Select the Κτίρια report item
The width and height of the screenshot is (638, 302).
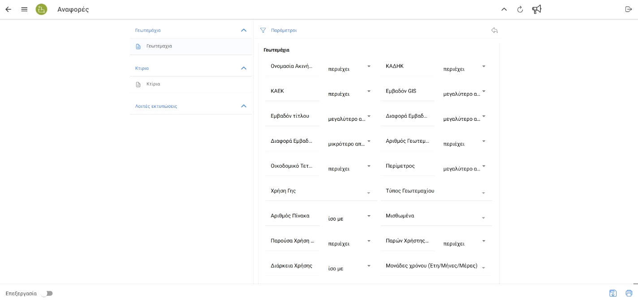coord(153,84)
